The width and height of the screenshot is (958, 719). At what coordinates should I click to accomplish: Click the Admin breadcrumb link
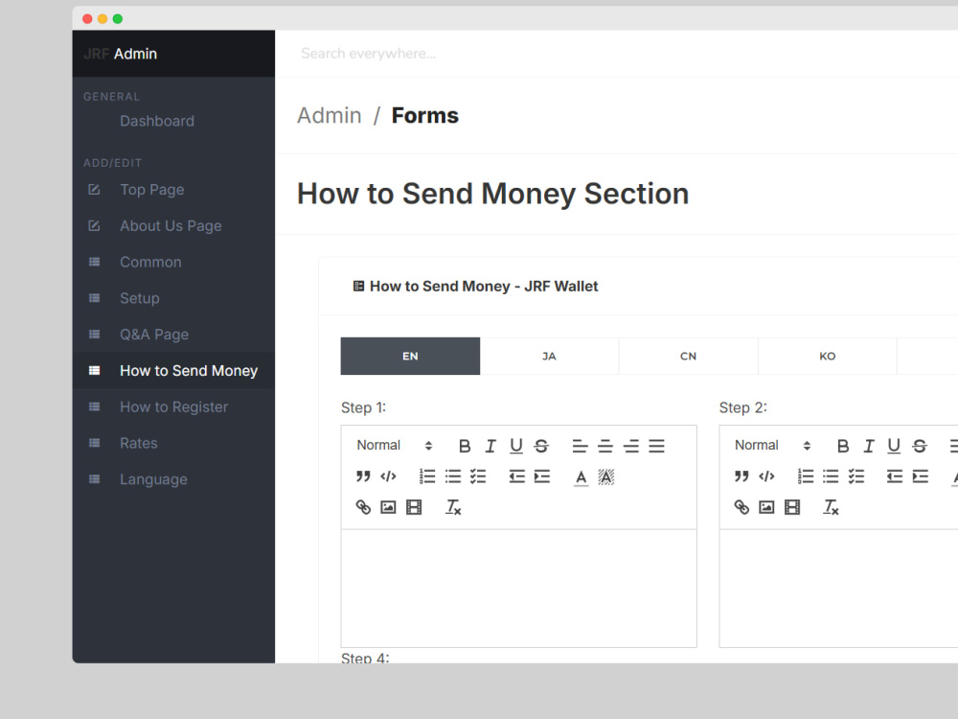tap(330, 116)
